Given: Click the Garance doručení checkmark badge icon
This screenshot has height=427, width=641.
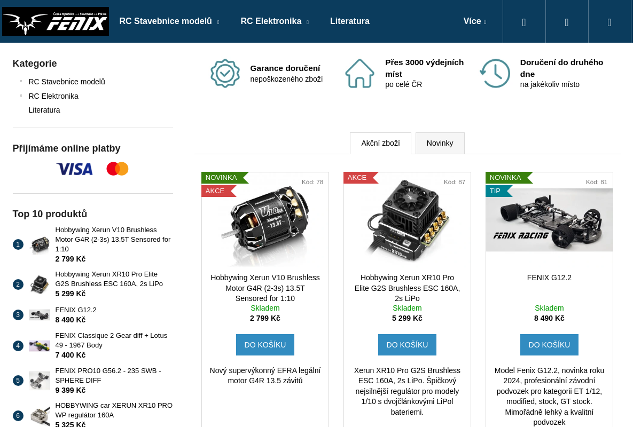Looking at the screenshot, I should pyautogui.click(x=225, y=73).
